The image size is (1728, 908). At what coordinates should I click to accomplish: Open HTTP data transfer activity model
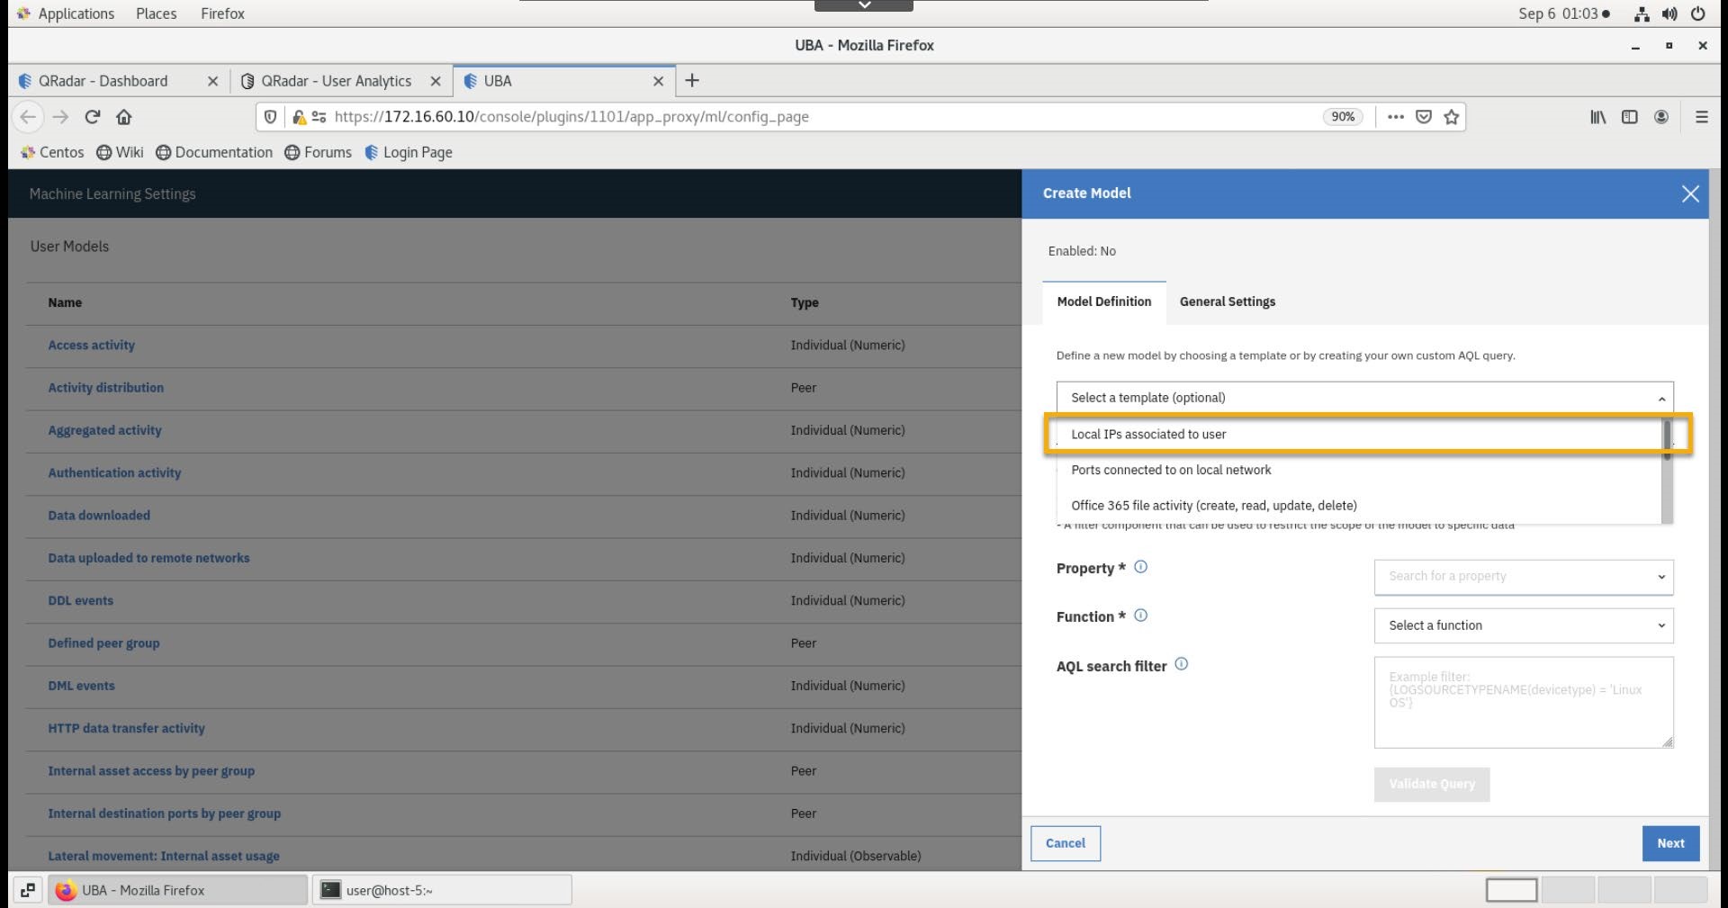click(x=126, y=729)
